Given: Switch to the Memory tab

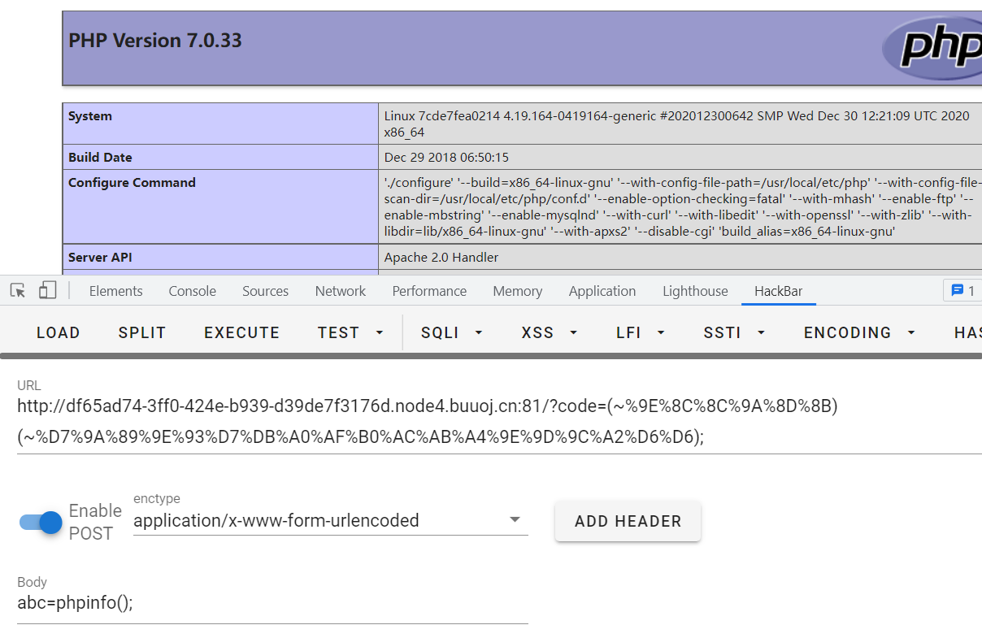Looking at the screenshot, I should point(517,291).
